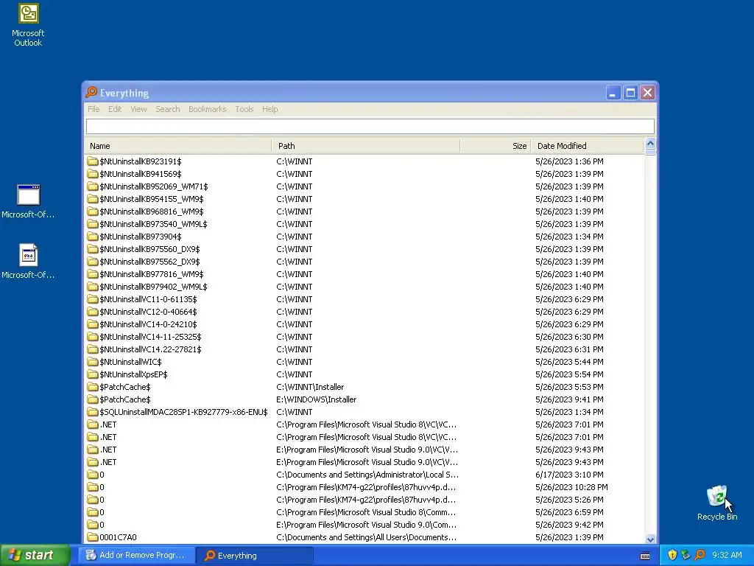Select the $NtUninstallVC14-0-24210$ row
This screenshot has width=754, height=566.
364,324
